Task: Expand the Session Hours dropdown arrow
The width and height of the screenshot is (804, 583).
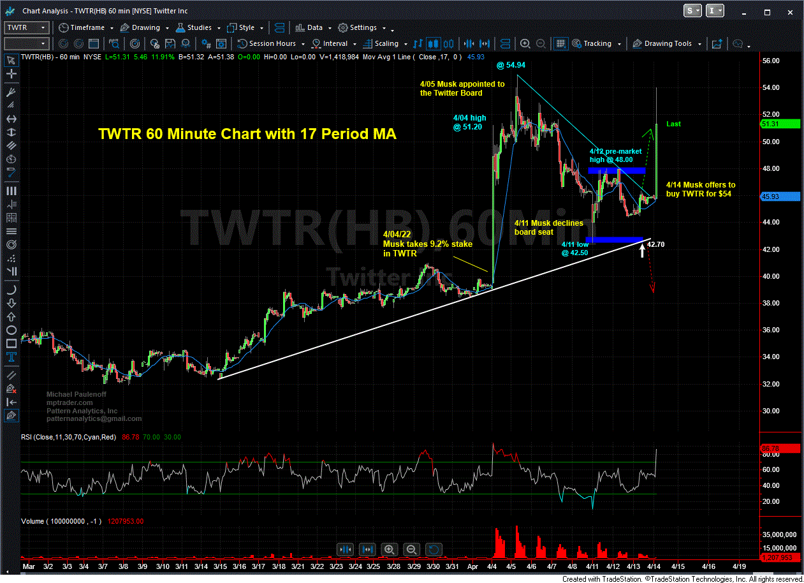Action: (303, 44)
